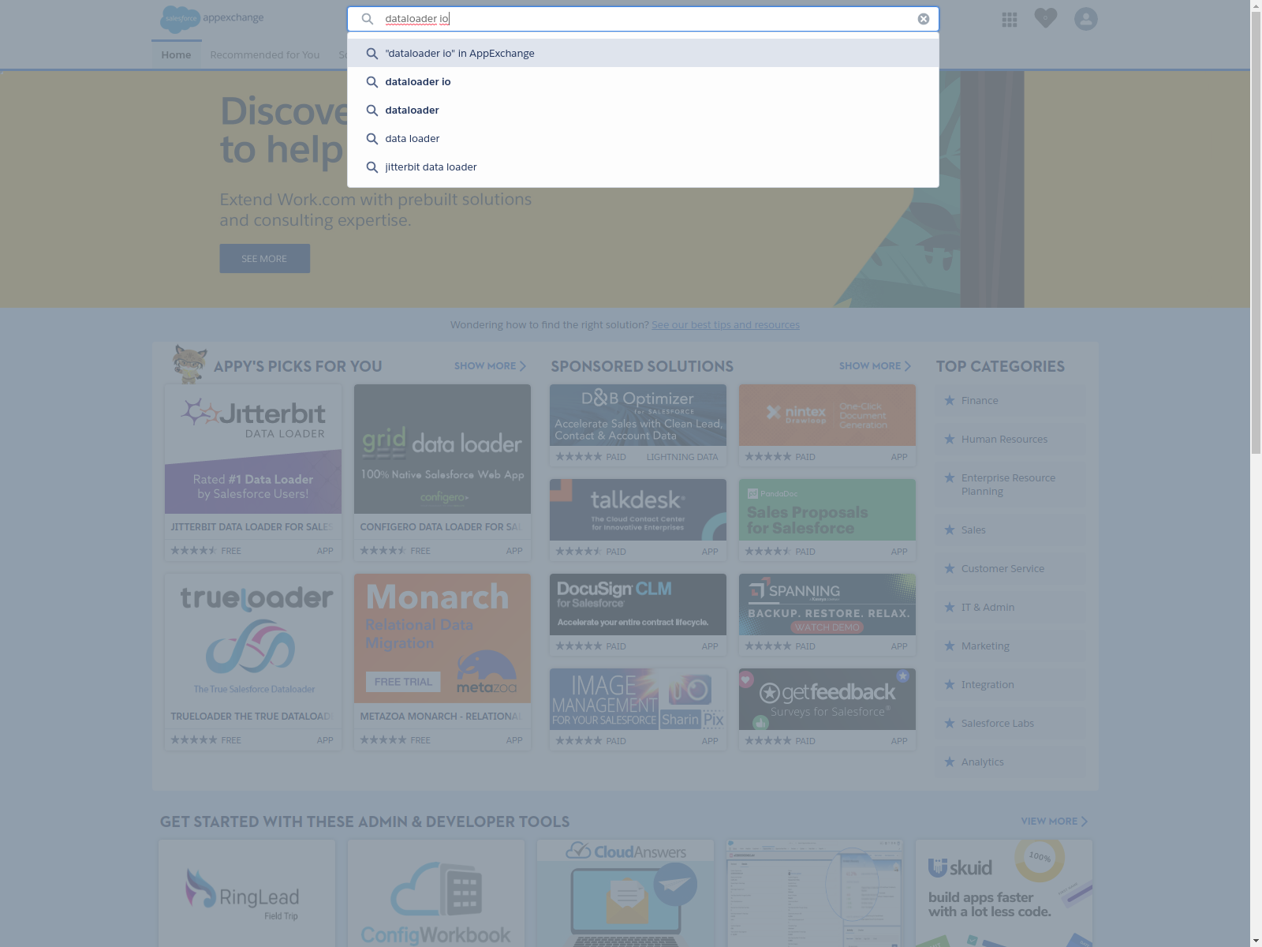This screenshot has width=1262, height=947.
Task: Open Nintex Drawloop sponsored tile
Action: click(x=827, y=425)
